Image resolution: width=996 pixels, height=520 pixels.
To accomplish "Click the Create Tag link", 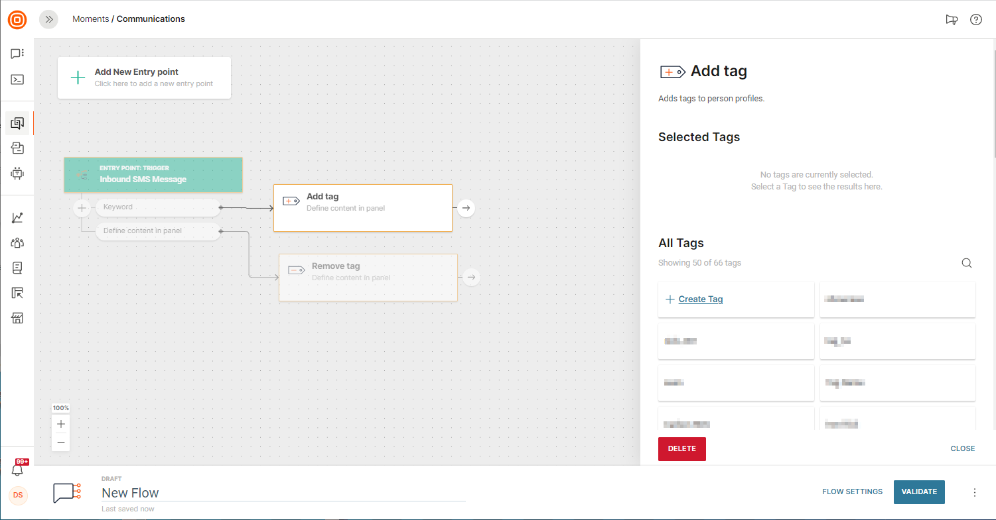I will coord(700,299).
